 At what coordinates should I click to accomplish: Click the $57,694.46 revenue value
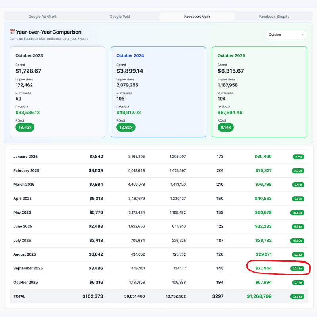pyautogui.click(x=230, y=113)
